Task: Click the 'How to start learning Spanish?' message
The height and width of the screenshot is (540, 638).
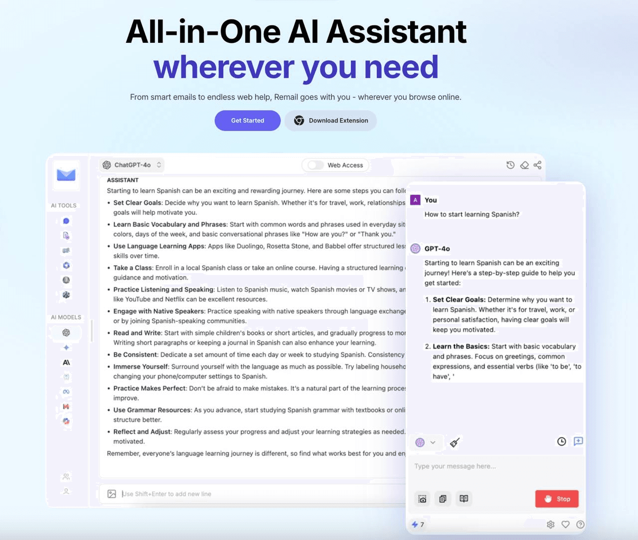Action: 472,214
